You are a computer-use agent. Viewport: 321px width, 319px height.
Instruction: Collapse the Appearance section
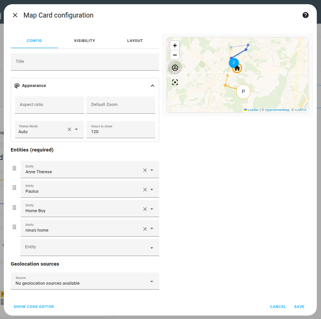(x=152, y=86)
